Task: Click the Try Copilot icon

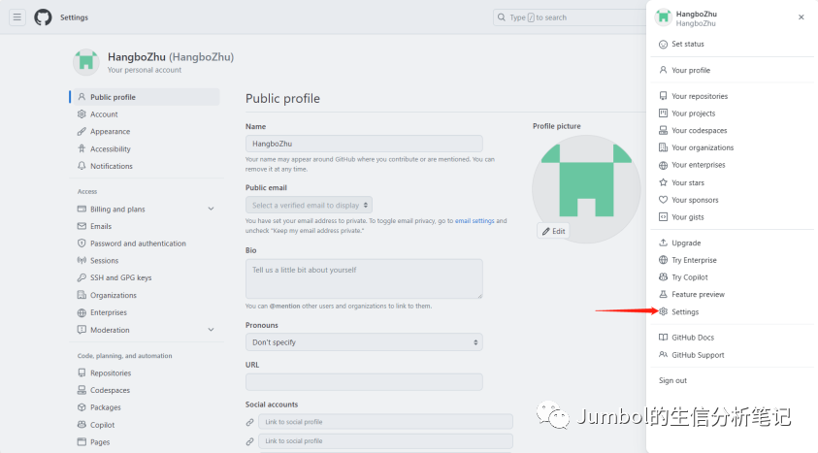Action: click(x=663, y=277)
